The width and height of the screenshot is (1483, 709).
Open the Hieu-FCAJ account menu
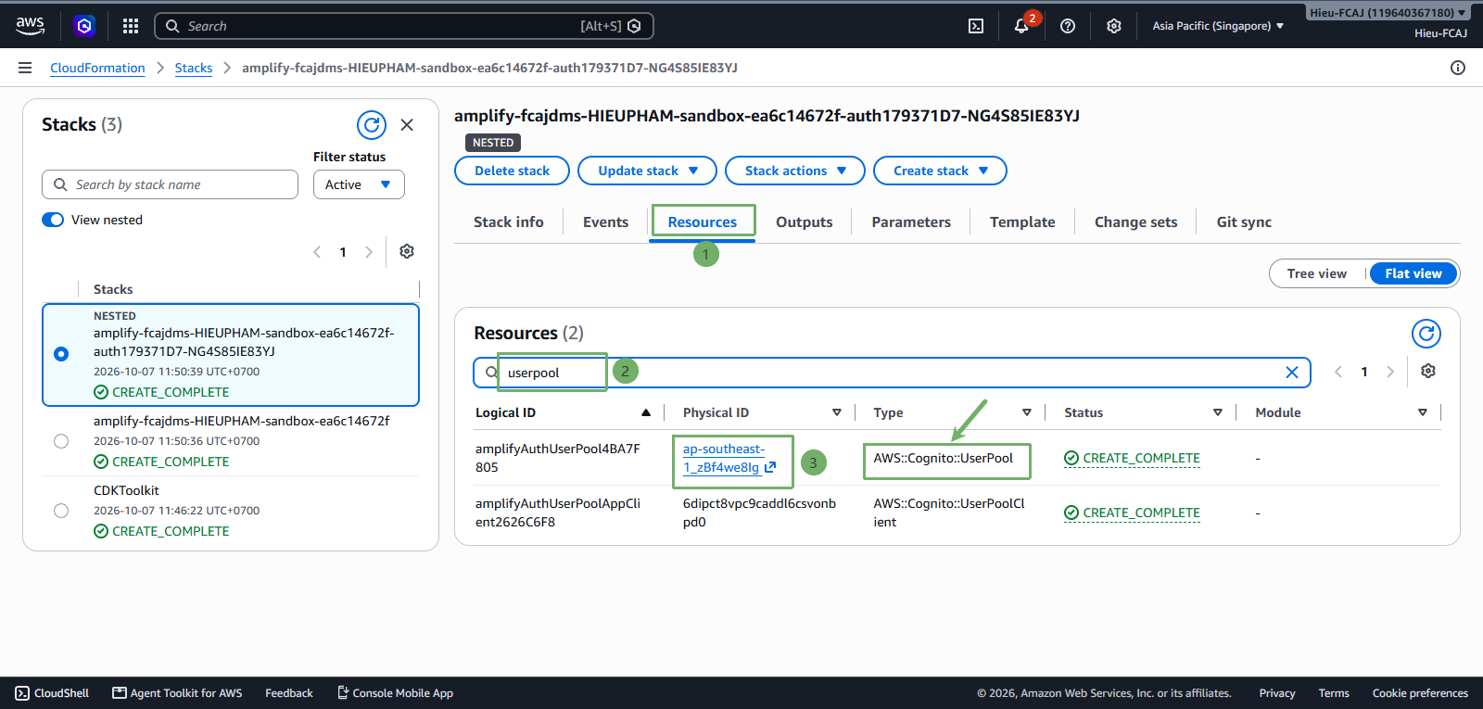point(1388,13)
